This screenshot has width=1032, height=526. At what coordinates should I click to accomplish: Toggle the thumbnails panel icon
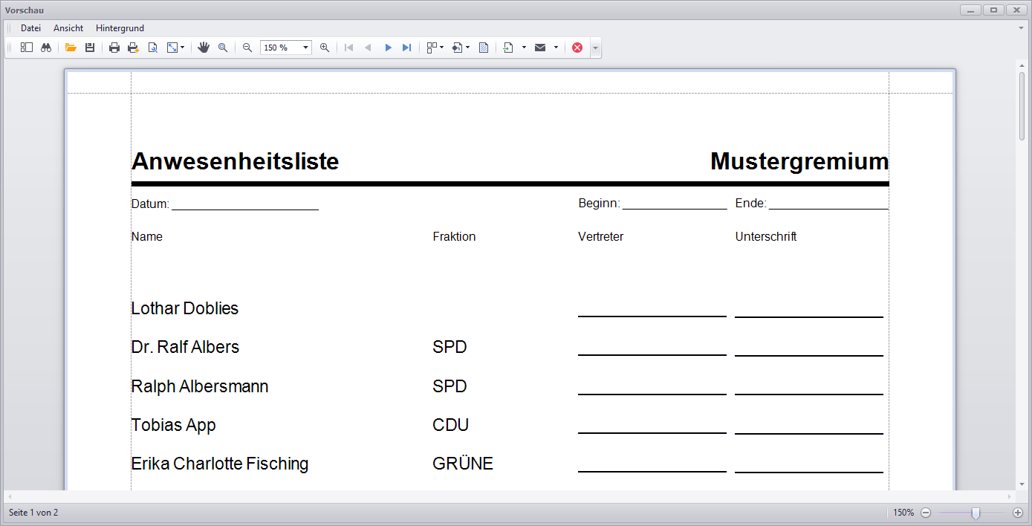pyautogui.click(x=27, y=48)
